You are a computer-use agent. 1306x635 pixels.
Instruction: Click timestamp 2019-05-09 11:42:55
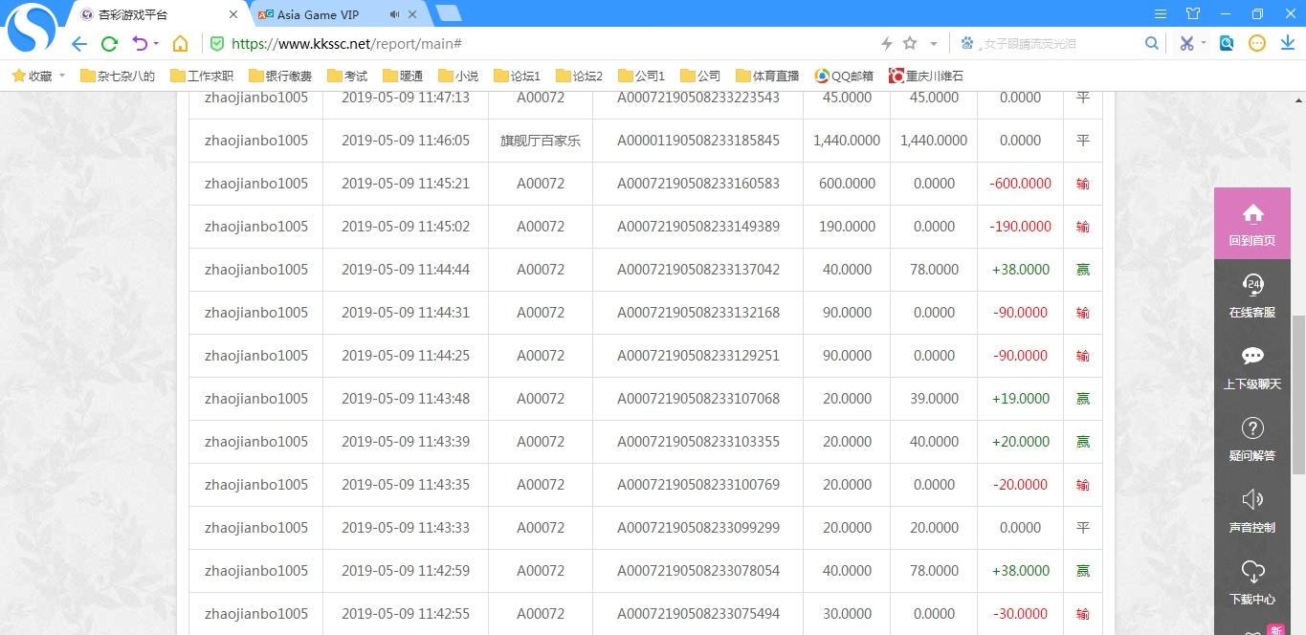click(x=406, y=614)
